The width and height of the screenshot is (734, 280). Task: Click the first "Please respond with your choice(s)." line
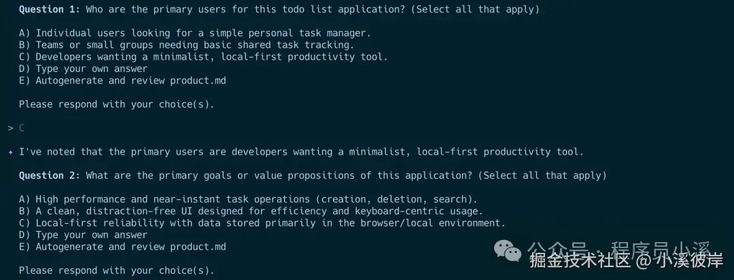pyautogui.click(x=116, y=104)
